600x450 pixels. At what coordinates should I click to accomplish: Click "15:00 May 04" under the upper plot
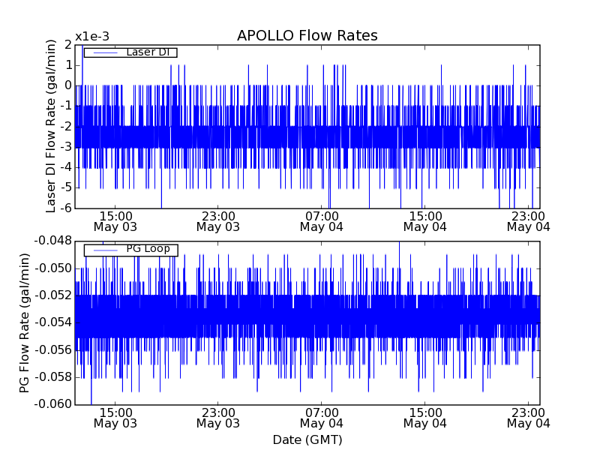pos(424,220)
